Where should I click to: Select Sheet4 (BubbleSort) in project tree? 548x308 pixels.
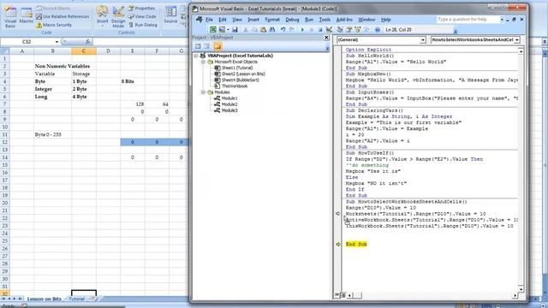241,80
